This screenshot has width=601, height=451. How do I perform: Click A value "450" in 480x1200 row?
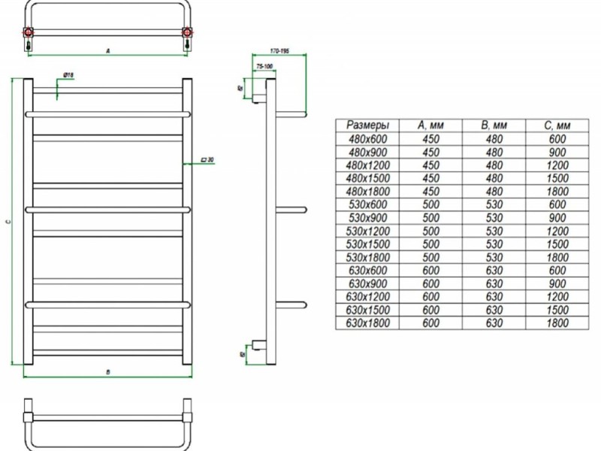430,165
